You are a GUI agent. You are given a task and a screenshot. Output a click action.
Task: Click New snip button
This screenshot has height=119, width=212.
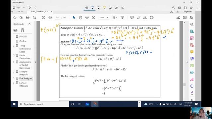coord(17,8)
